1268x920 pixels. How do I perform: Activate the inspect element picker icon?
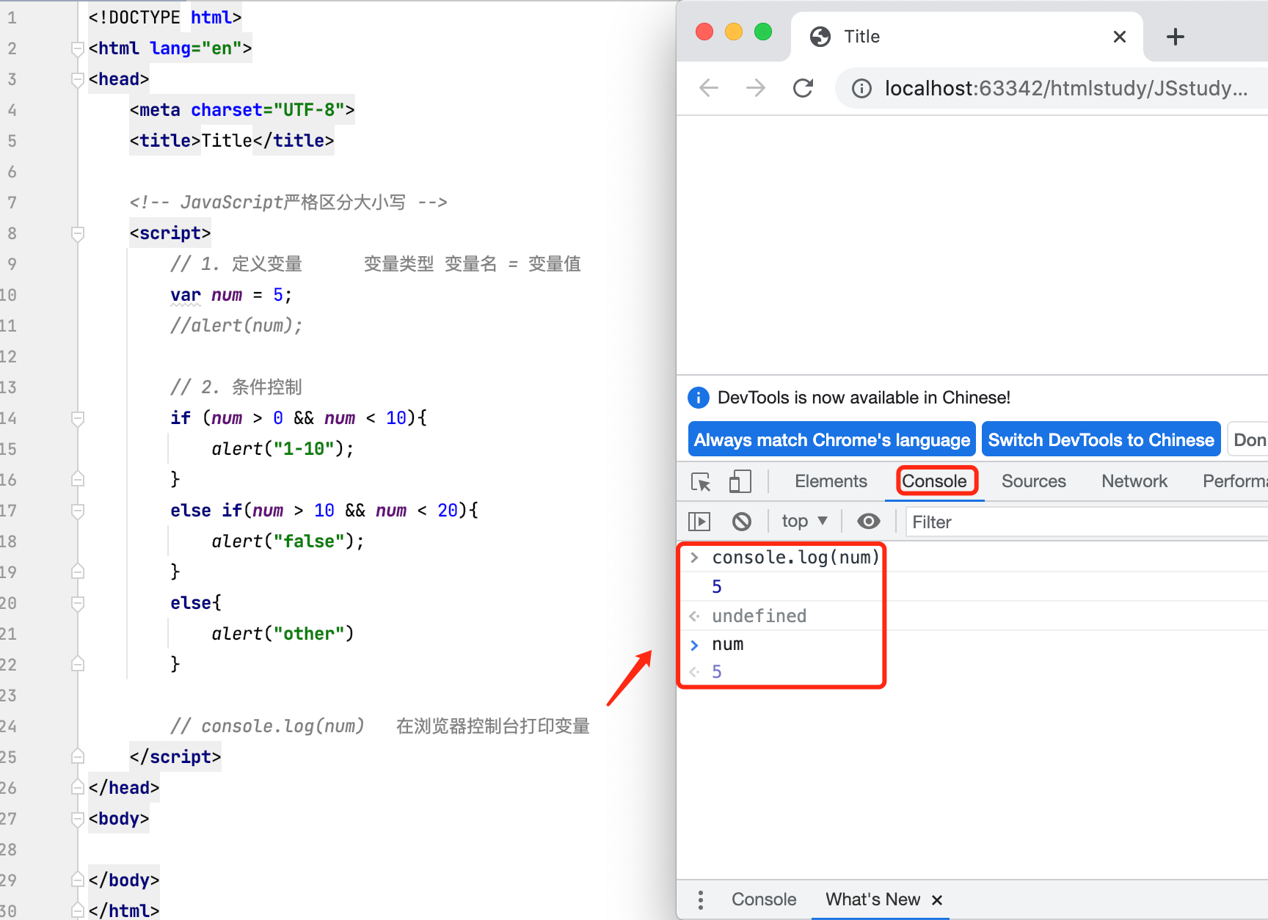pyautogui.click(x=701, y=481)
